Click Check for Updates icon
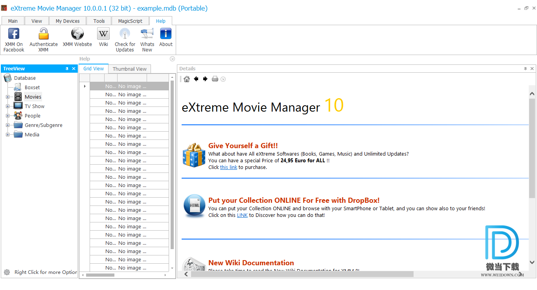Viewport: 537px width, 290px height. (125, 33)
